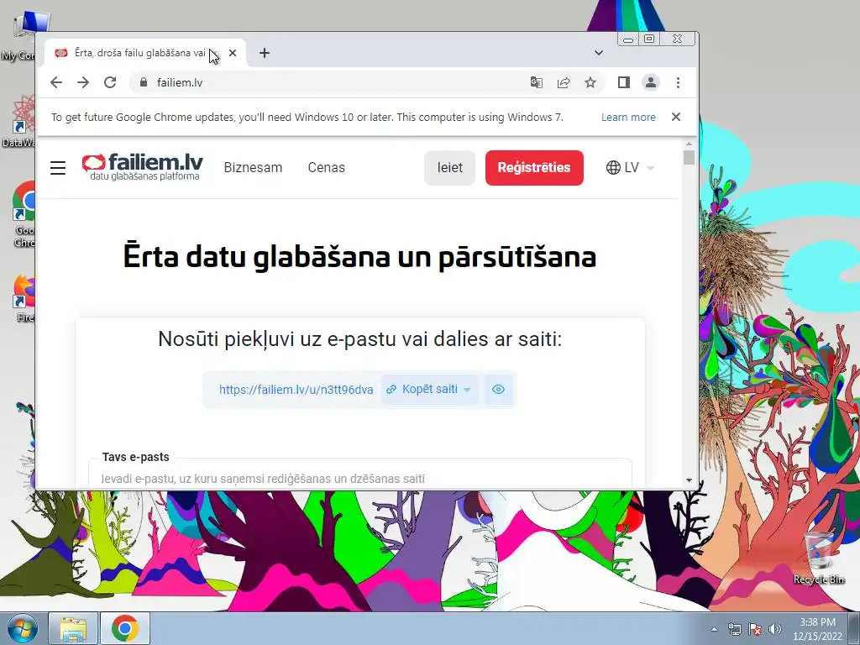
Task: Open the Cenas pricing page
Action: click(x=327, y=167)
